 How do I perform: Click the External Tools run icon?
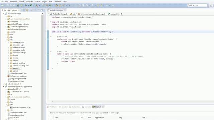pos(37,5)
